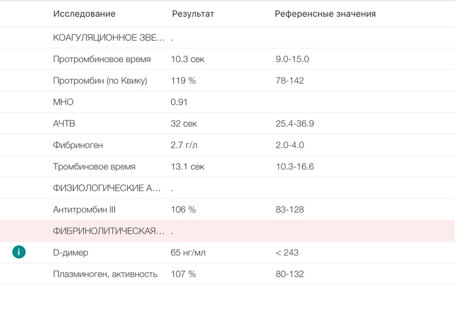Click the Исследование column header
Image resolution: width=455 pixels, height=314 pixels.
[x=84, y=14]
